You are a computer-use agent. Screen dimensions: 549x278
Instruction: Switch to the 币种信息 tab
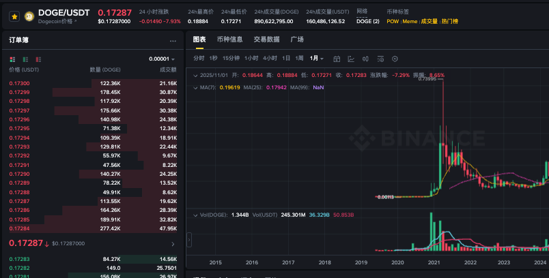click(x=229, y=40)
